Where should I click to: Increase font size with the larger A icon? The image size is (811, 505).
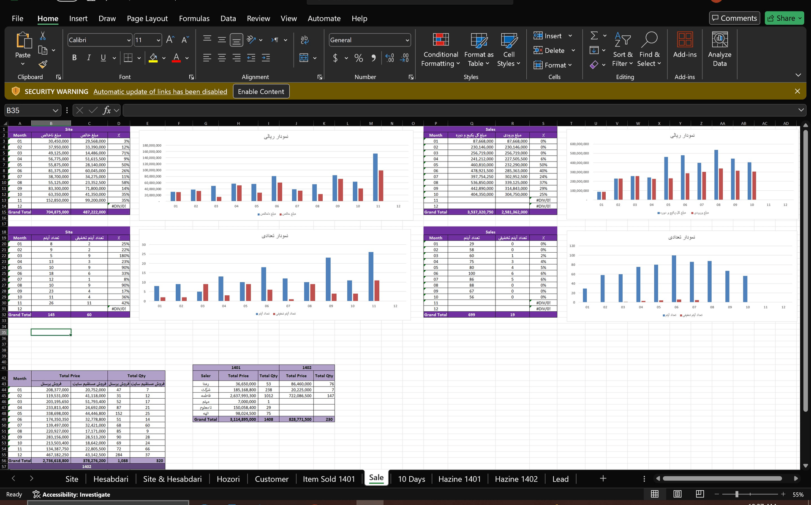[170, 40]
